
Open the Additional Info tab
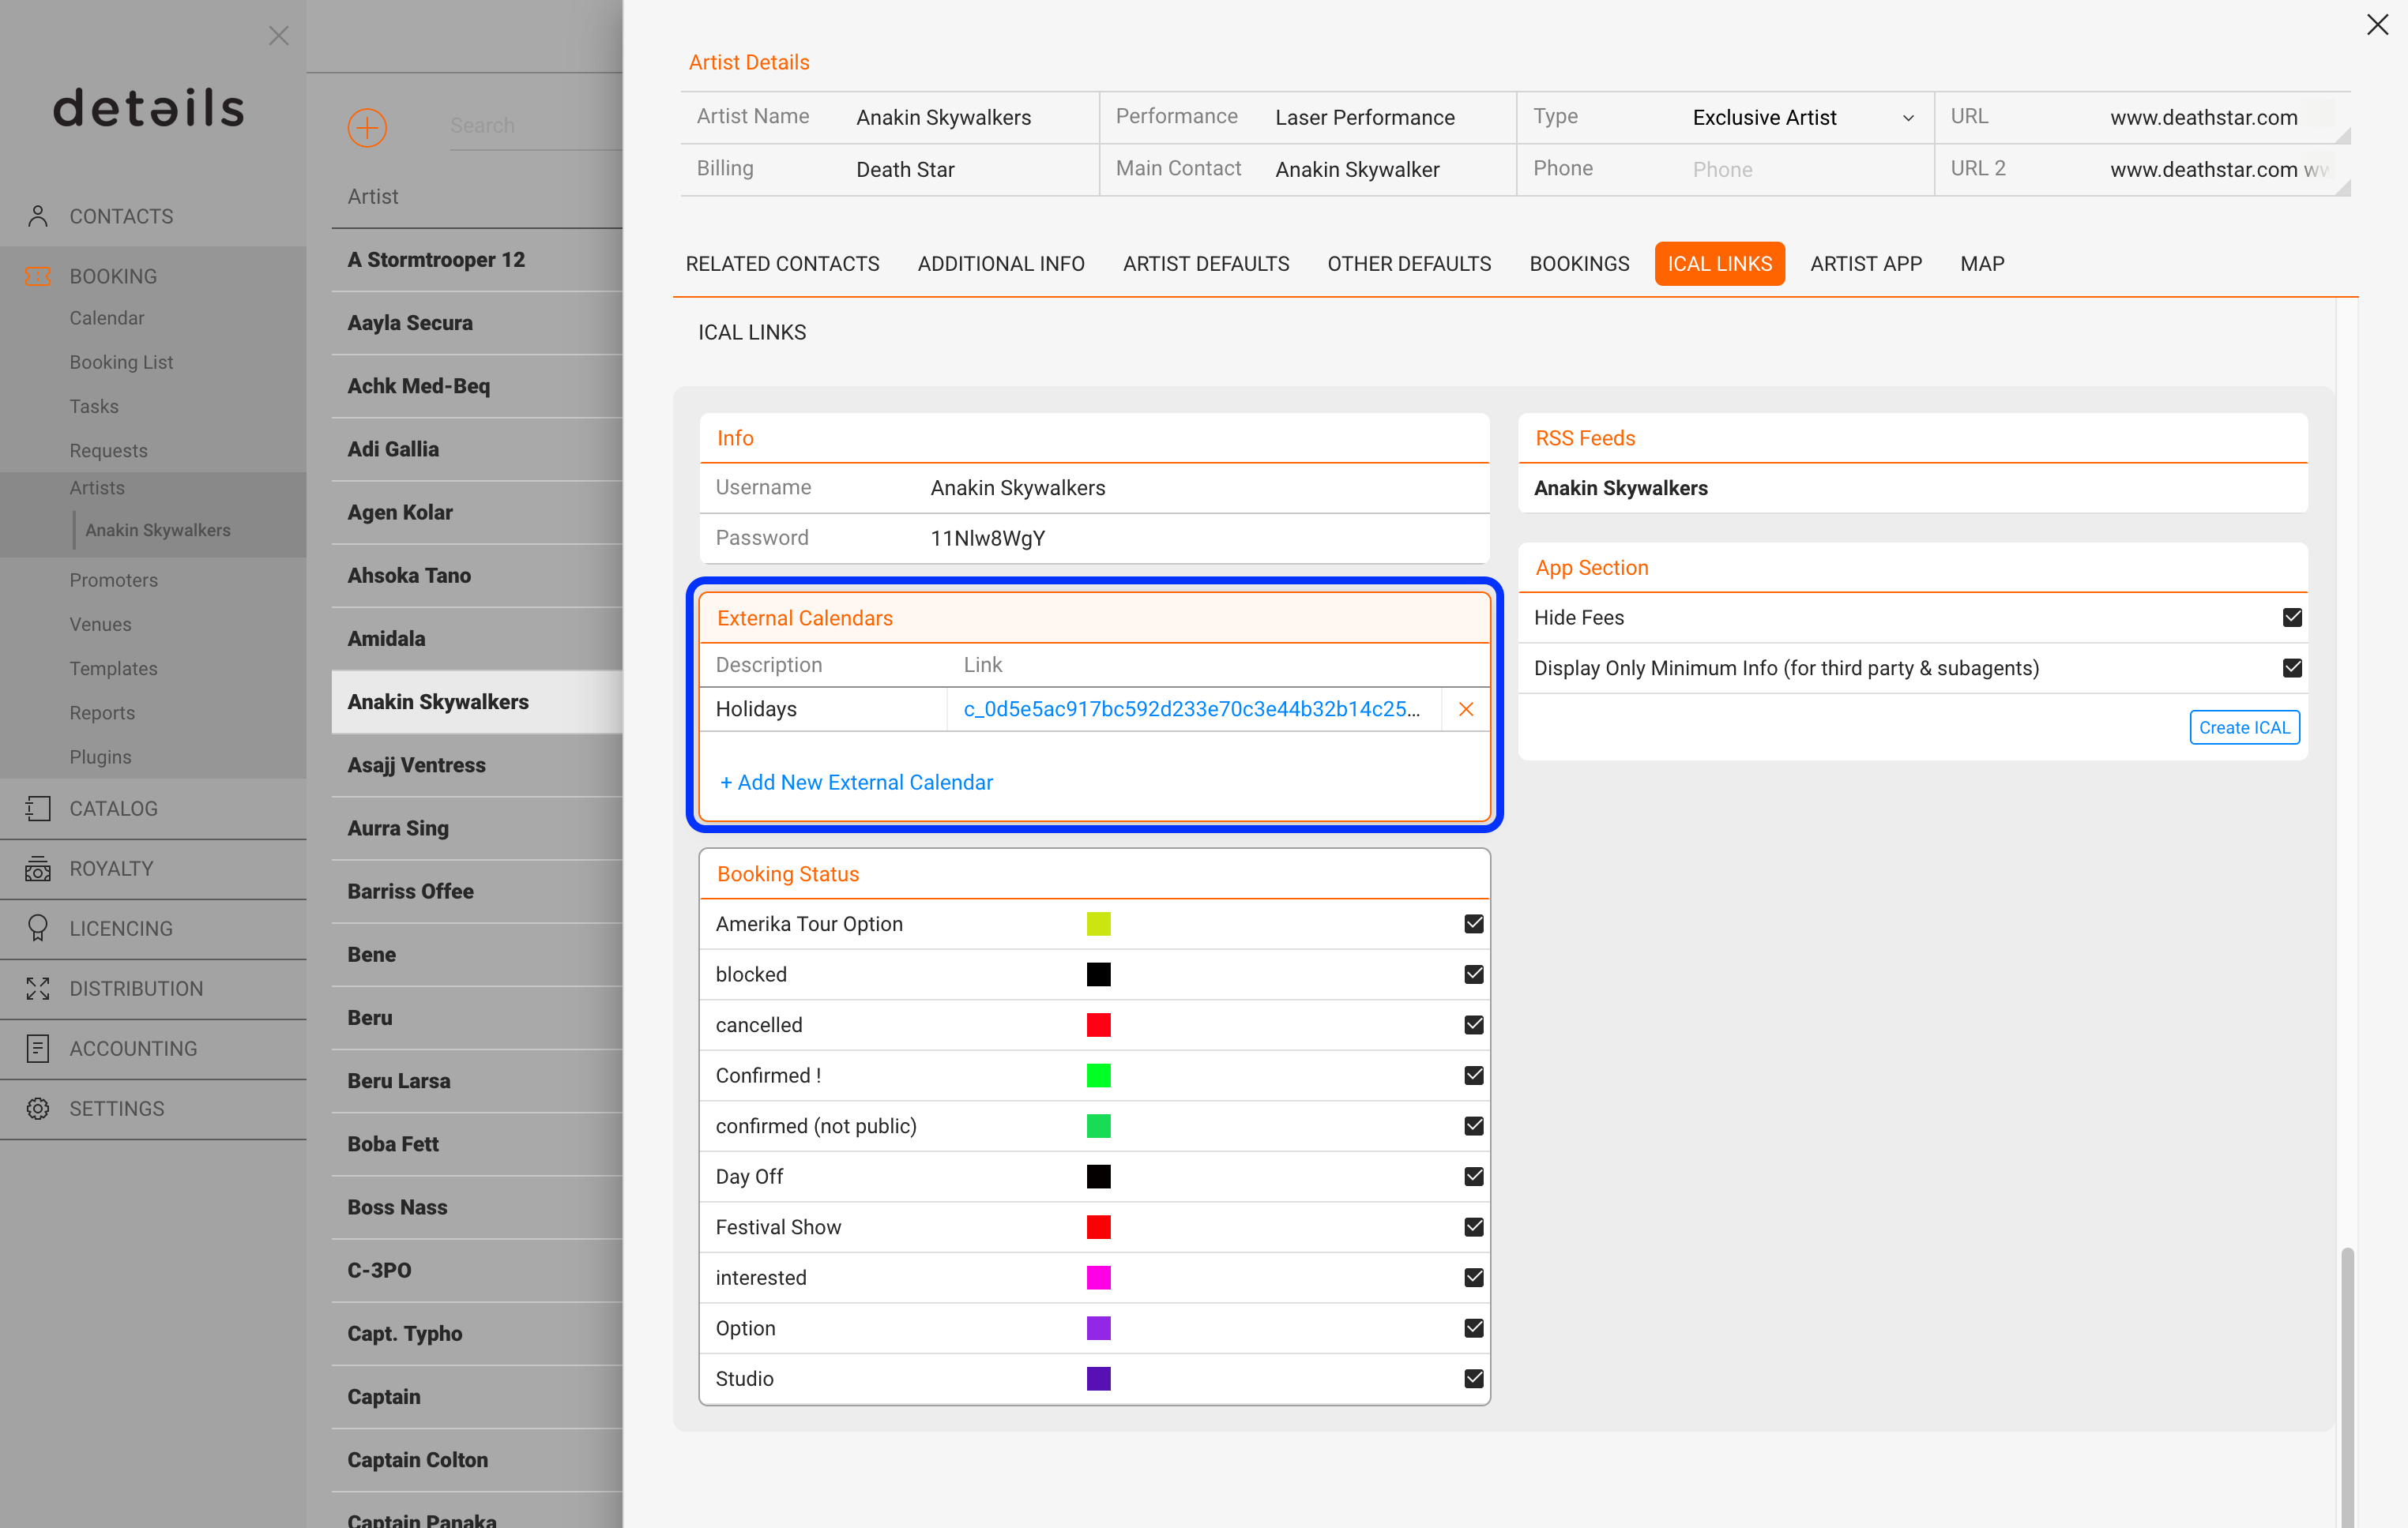1001,264
